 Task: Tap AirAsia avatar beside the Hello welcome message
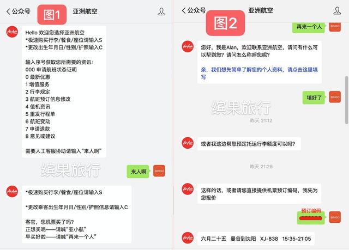[12, 32]
